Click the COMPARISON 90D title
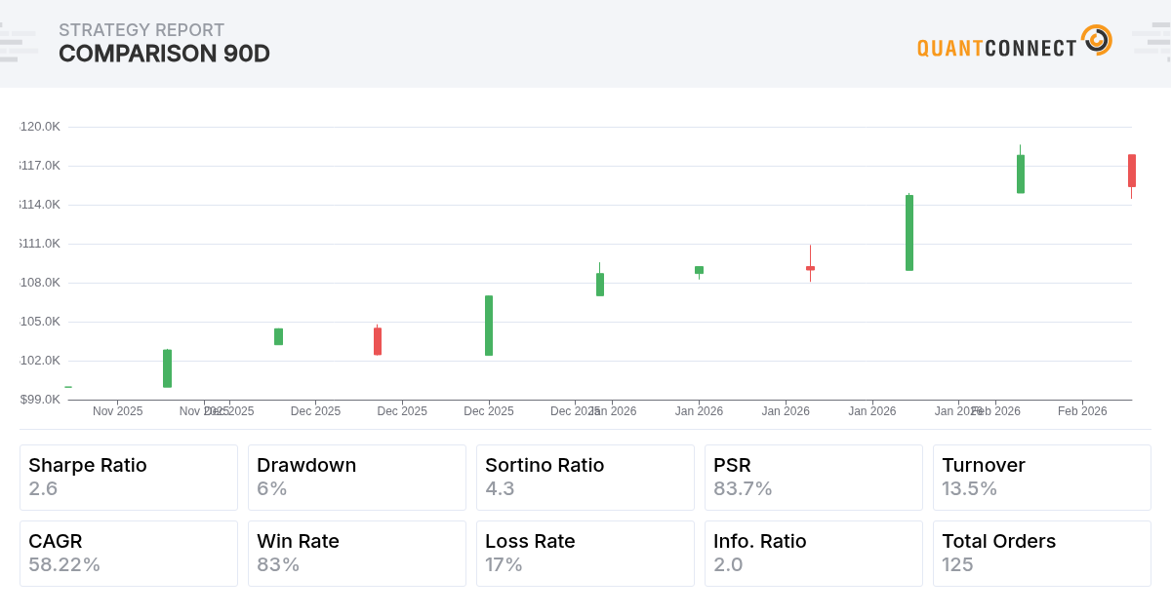This screenshot has width=1171, height=616. 164,55
